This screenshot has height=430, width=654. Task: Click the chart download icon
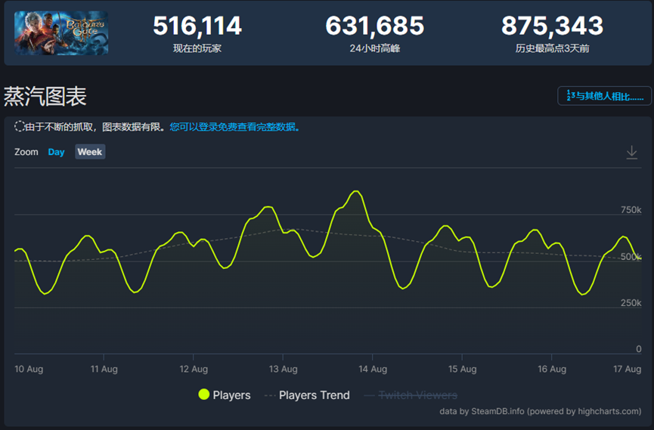point(631,152)
